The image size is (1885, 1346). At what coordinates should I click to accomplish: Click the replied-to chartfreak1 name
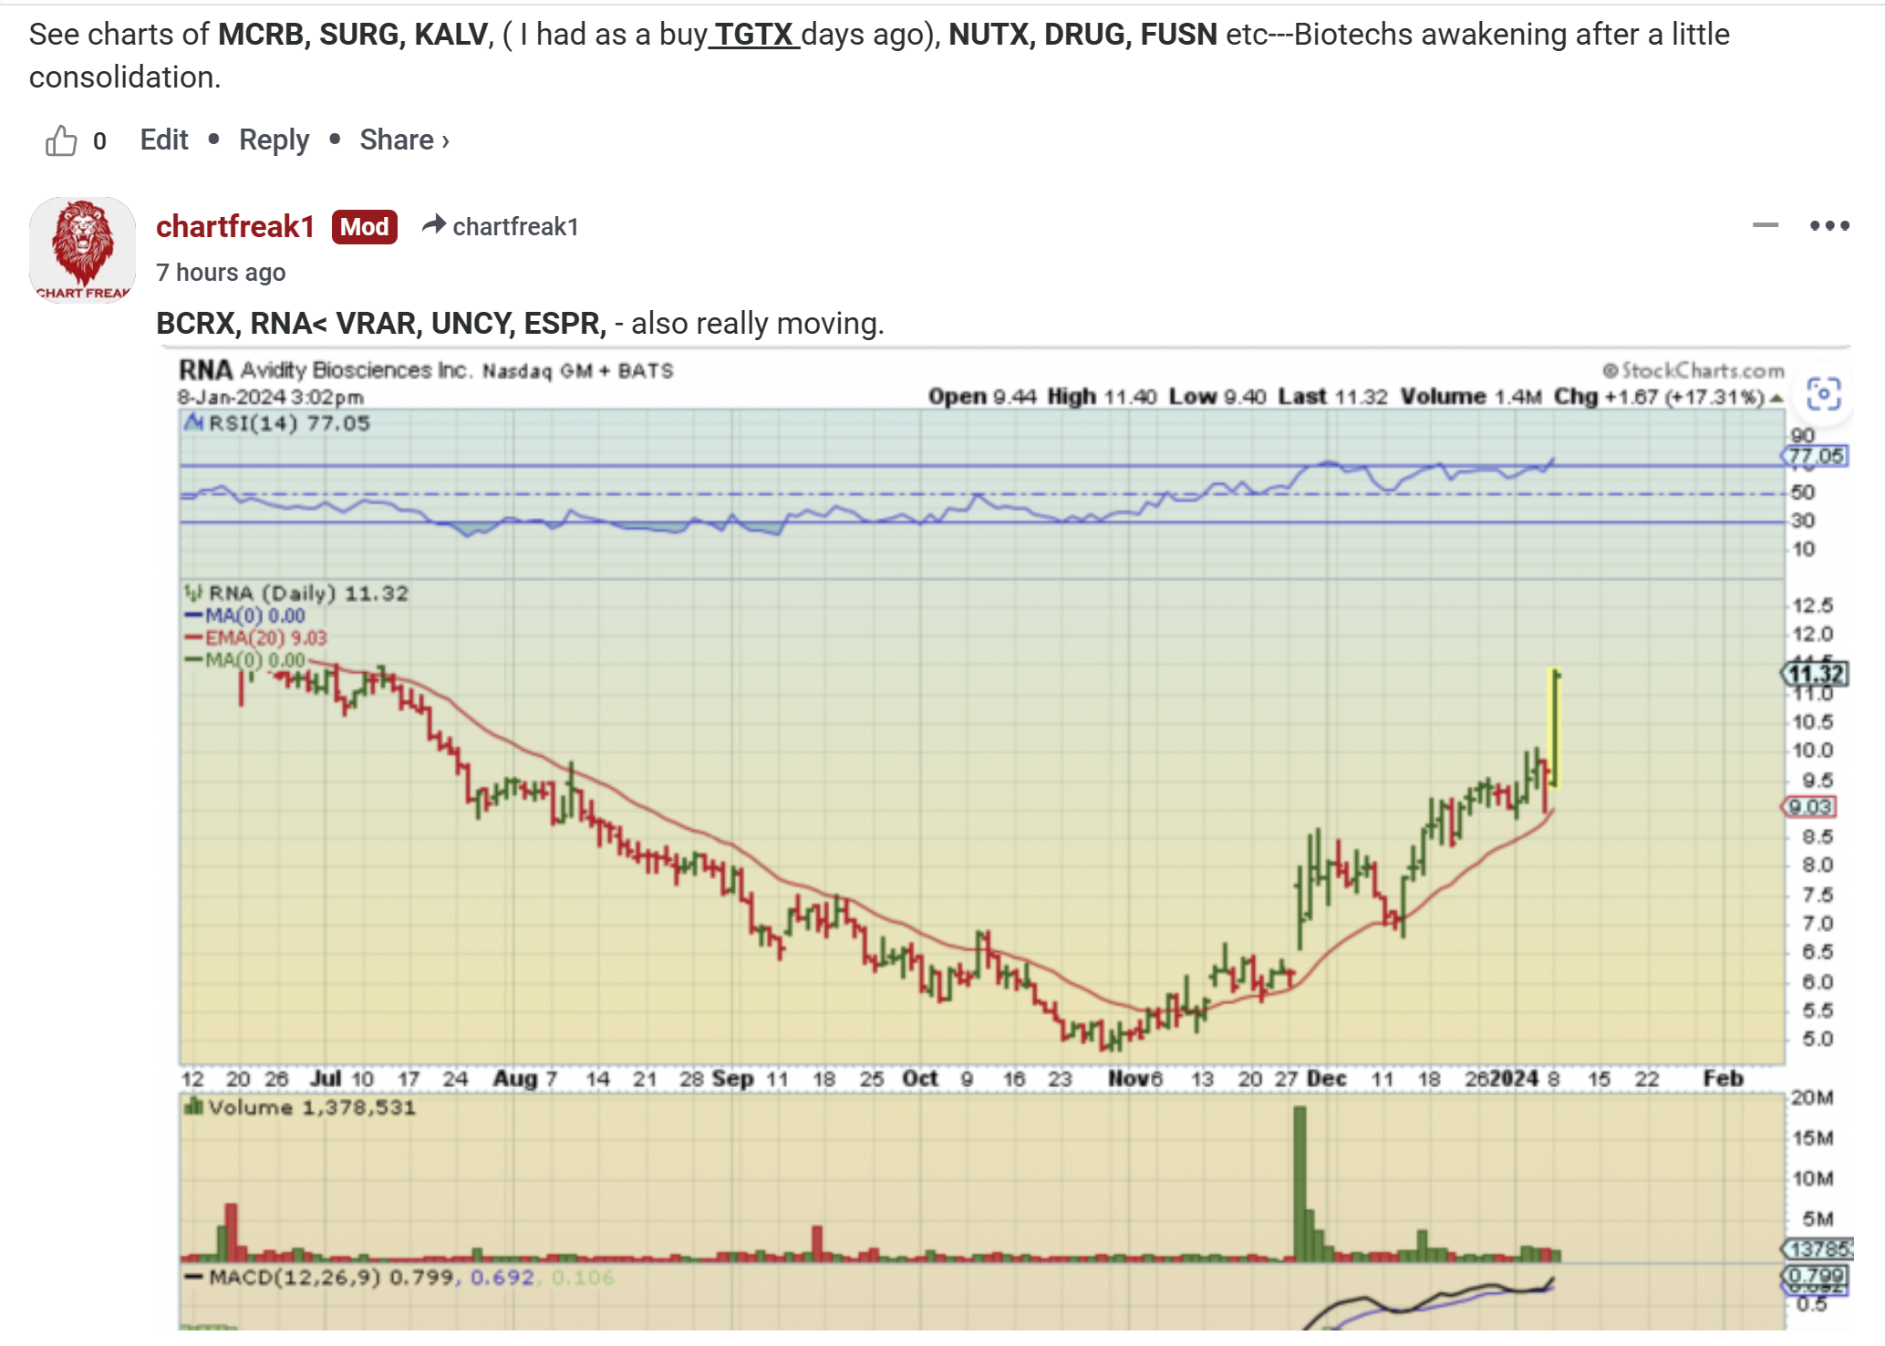[x=515, y=227]
